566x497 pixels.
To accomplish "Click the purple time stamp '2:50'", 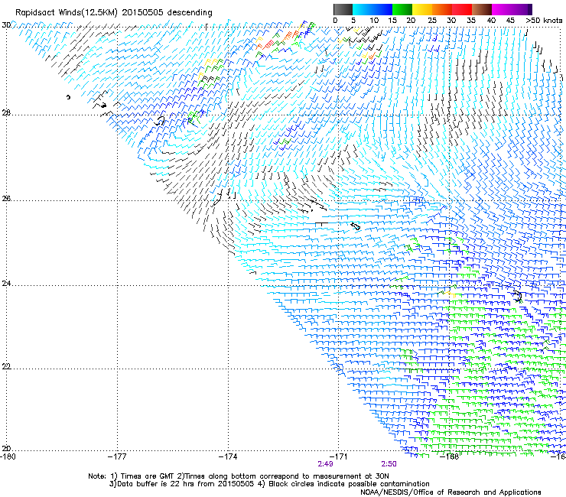I will point(389,464).
